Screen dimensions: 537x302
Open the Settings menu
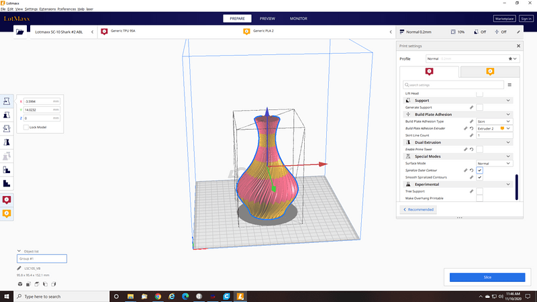(x=31, y=9)
